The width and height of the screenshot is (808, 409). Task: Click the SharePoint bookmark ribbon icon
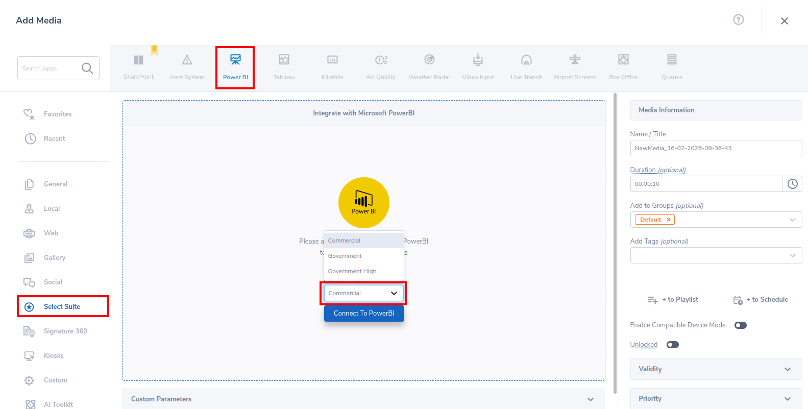(154, 50)
